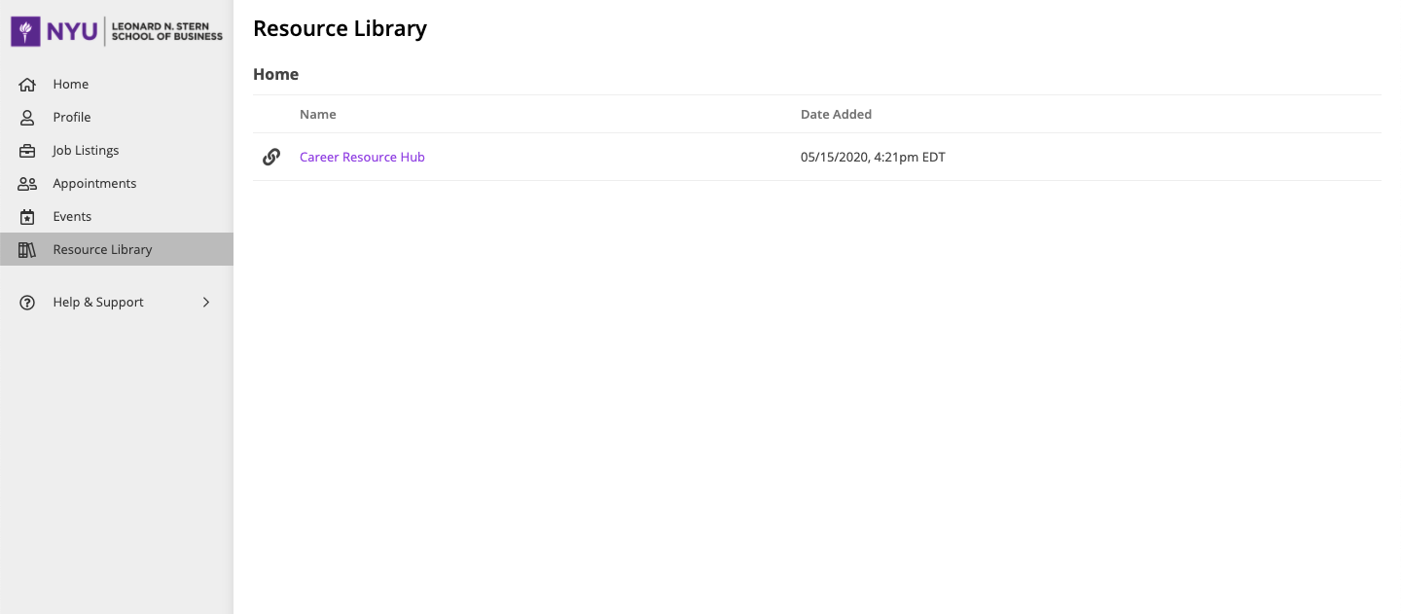Click the Profile person icon
The height and width of the screenshot is (614, 1401).
27,118
